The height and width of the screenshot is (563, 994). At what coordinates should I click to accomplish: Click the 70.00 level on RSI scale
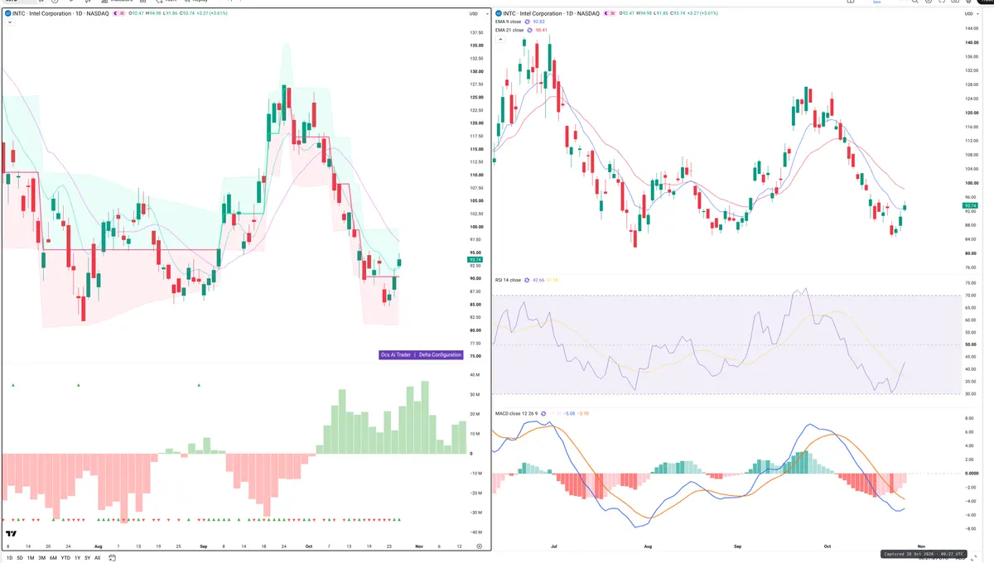(x=972, y=296)
